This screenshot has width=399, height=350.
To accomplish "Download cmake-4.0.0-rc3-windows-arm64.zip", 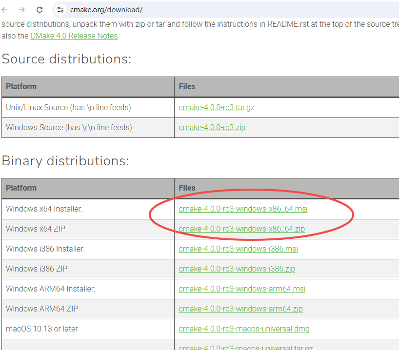I will [240, 309].
